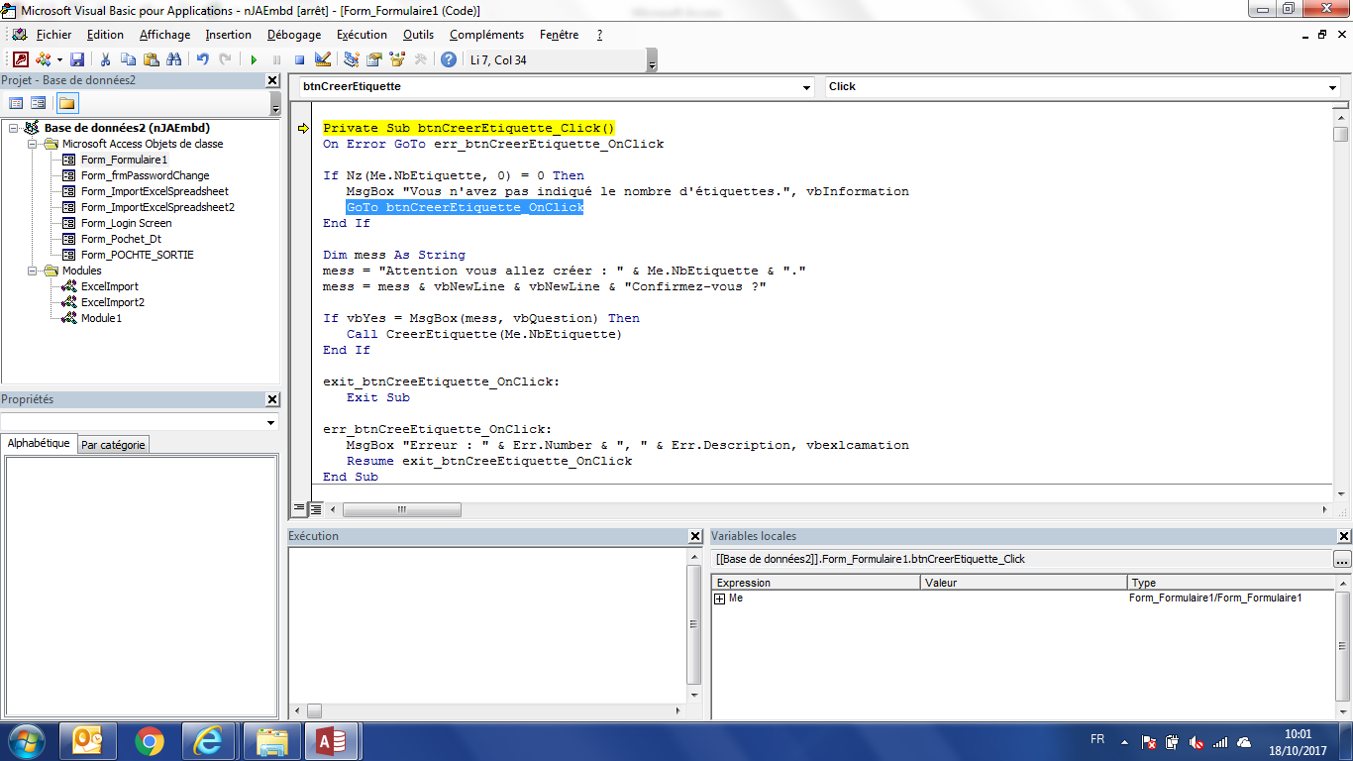The height and width of the screenshot is (761, 1353).
Task: Run the macro with green play icon
Action: (x=254, y=59)
